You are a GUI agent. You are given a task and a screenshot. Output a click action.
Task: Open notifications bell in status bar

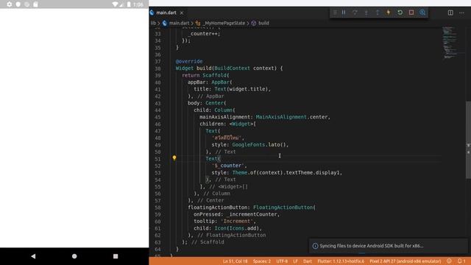(461, 261)
